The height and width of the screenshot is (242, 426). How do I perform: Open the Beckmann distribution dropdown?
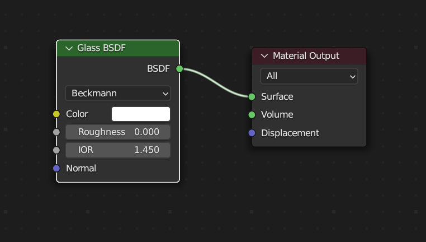118,93
